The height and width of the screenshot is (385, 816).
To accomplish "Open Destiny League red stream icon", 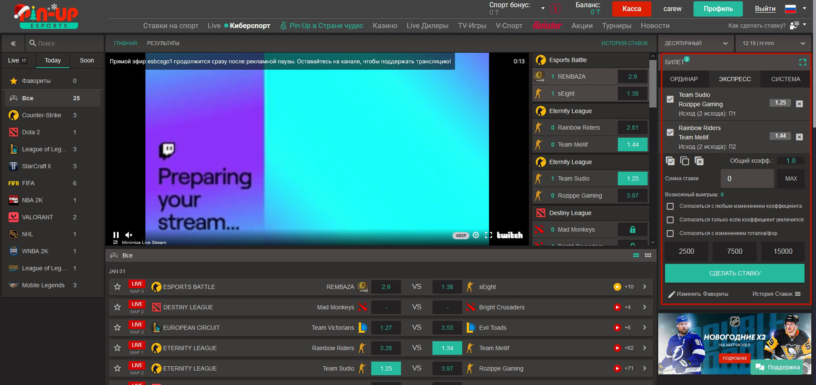I will coord(617,307).
